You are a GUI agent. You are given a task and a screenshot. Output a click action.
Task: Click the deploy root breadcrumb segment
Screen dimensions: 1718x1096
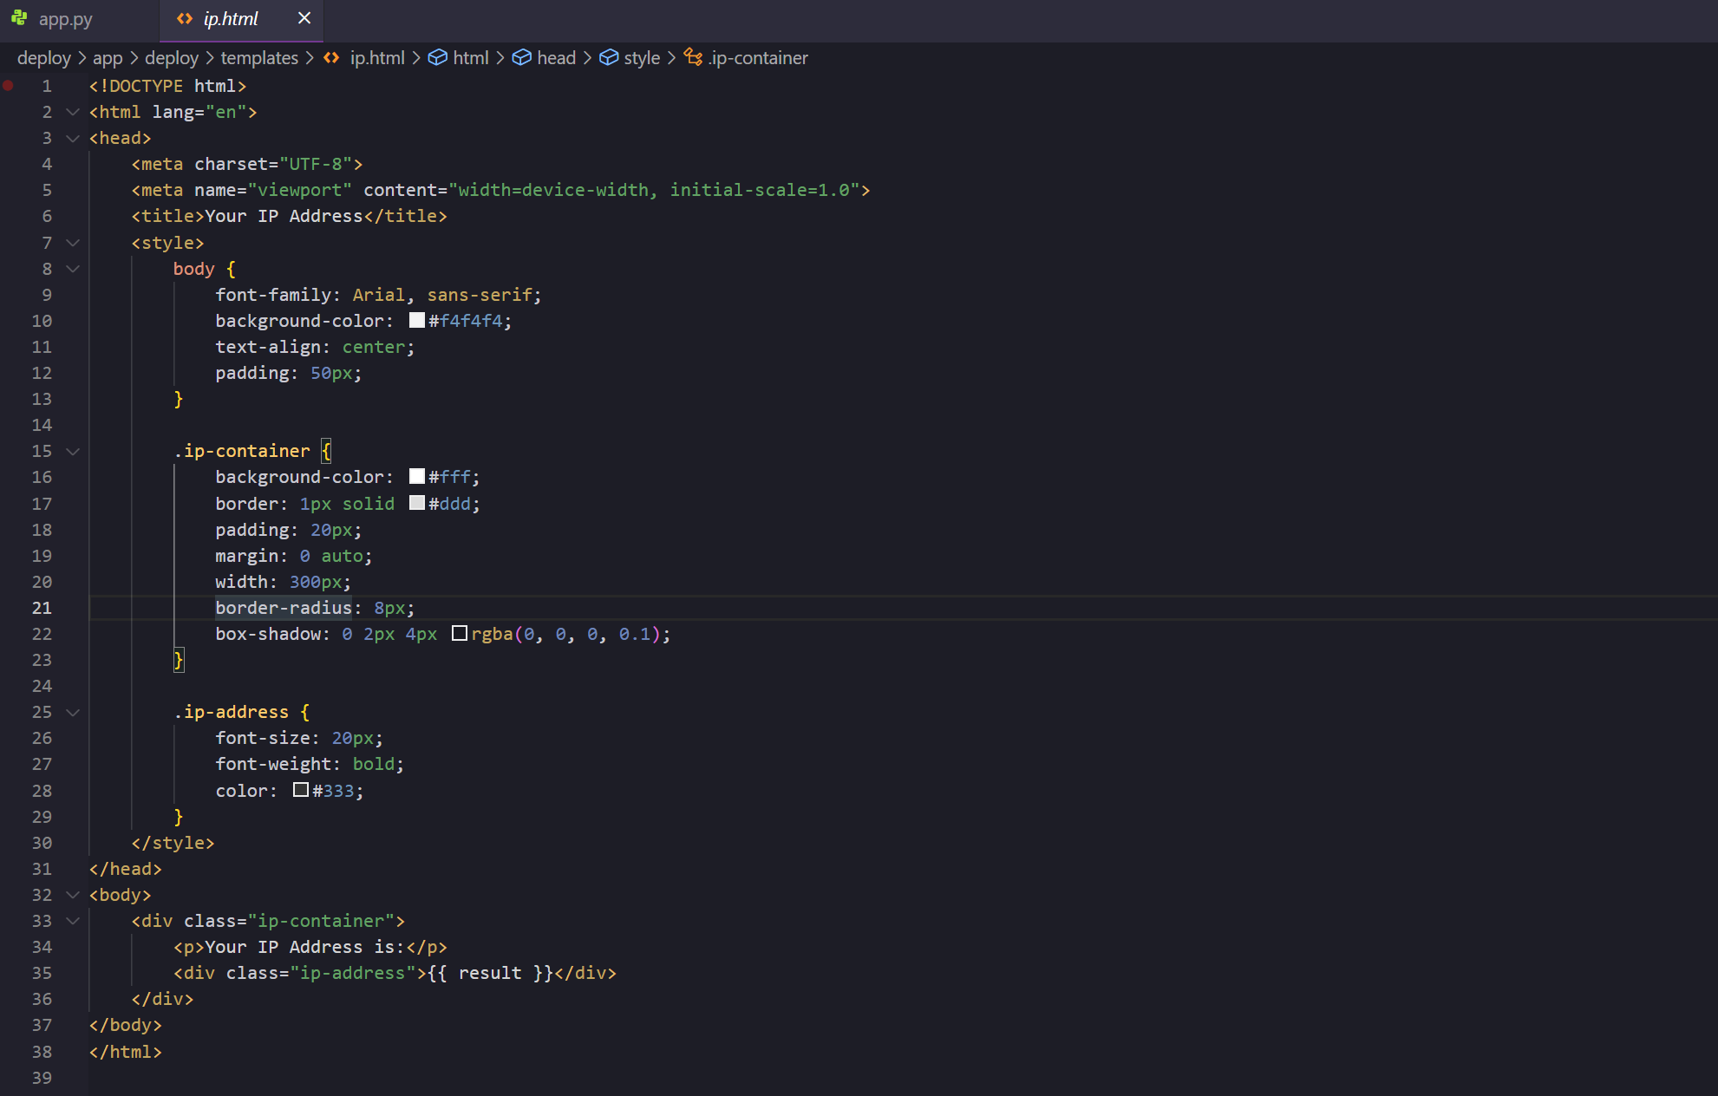pos(44,57)
